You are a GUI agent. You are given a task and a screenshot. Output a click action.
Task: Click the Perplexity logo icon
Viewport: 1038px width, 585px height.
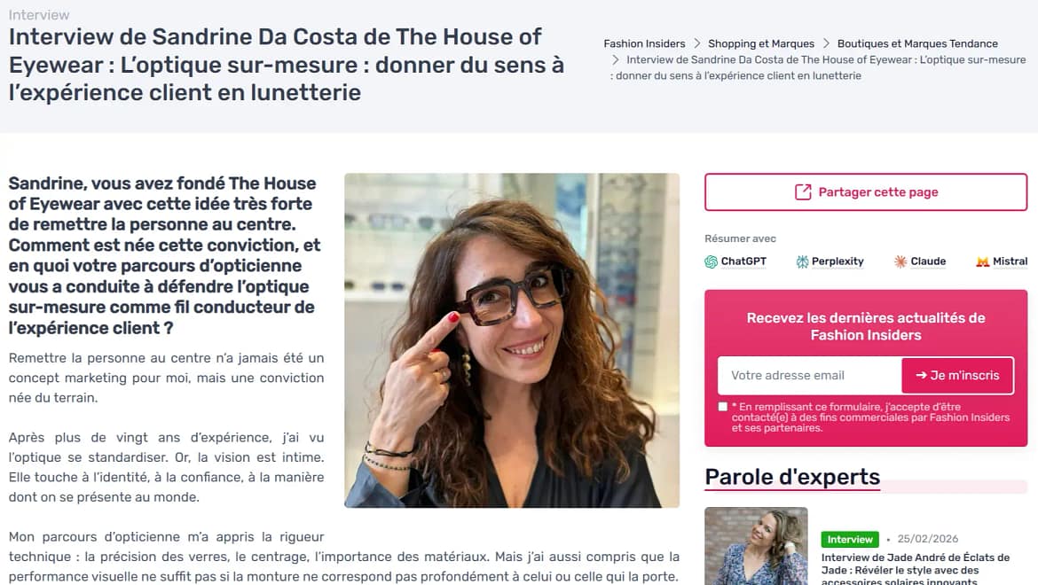coord(802,261)
